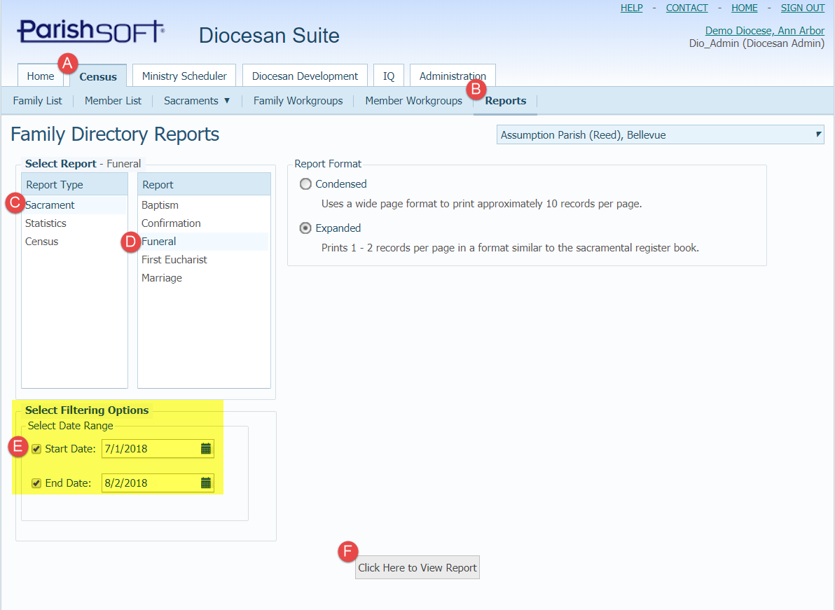The height and width of the screenshot is (610, 835).
Task: Choose the Baptism report
Action: (x=204, y=205)
